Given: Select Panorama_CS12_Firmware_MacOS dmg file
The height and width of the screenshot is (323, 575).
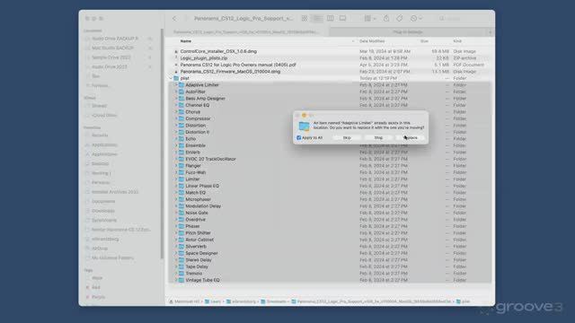Looking at the screenshot, I should (x=230, y=72).
